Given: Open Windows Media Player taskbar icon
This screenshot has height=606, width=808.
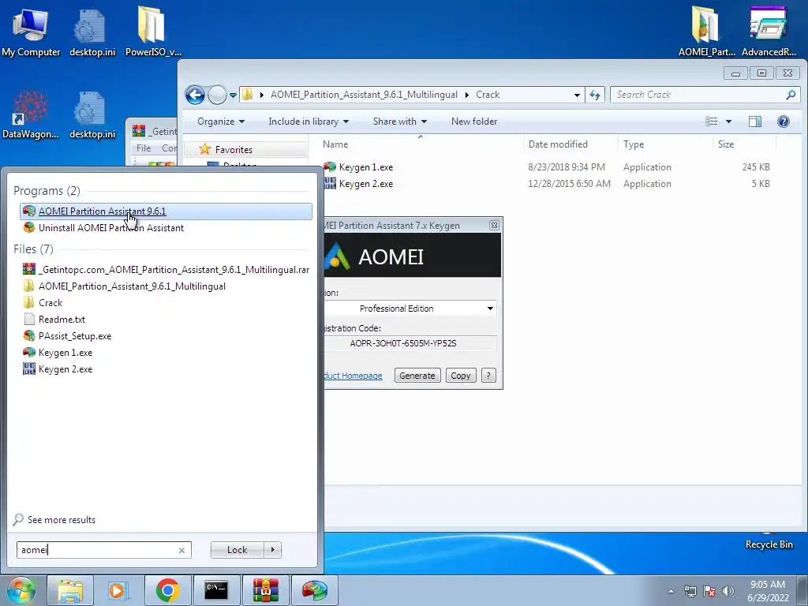Looking at the screenshot, I should point(118,590).
